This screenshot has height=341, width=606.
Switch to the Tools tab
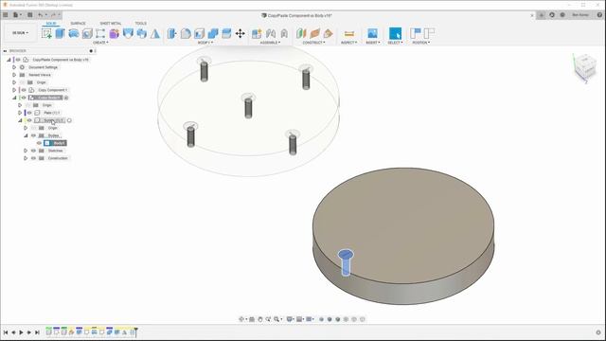(141, 24)
